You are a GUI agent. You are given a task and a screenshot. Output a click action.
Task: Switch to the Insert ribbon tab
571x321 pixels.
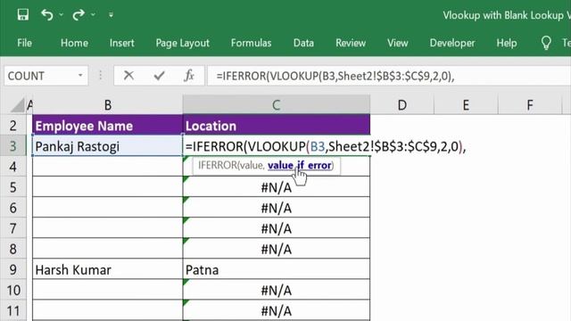[x=121, y=43]
